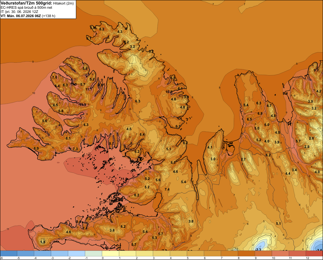Click the title "Veðurstofan/T2m 500grid:"
323x260 pixels.
(26, 3)
